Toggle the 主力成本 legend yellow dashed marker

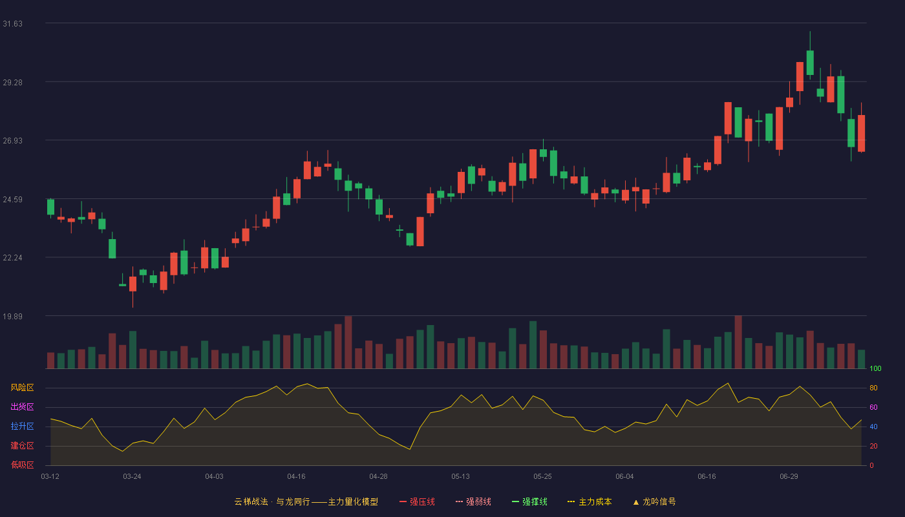coord(571,501)
